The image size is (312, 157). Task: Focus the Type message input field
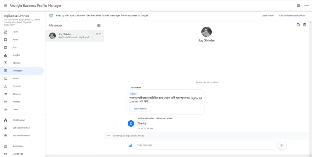click(205, 145)
